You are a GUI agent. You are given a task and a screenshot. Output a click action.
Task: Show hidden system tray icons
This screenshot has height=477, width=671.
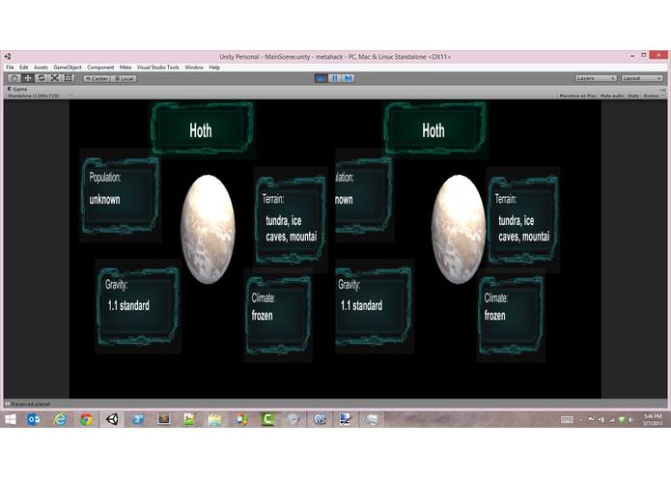point(580,420)
